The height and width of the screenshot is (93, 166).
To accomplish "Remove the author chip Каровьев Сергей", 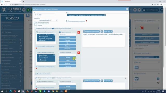I will [105, 15].
